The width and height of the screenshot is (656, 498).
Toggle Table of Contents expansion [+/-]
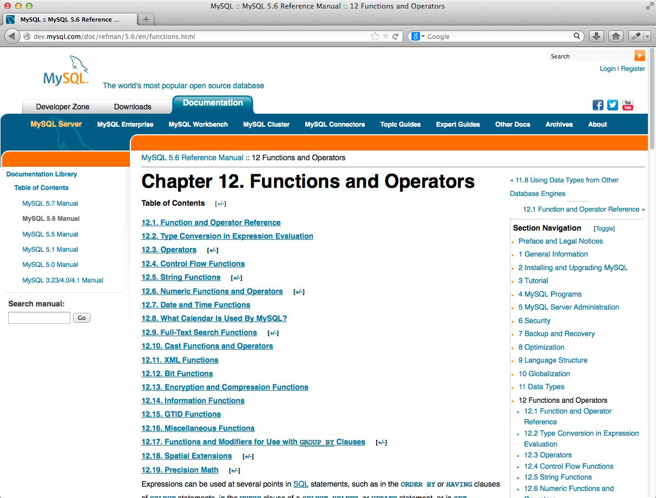[220, 204]
